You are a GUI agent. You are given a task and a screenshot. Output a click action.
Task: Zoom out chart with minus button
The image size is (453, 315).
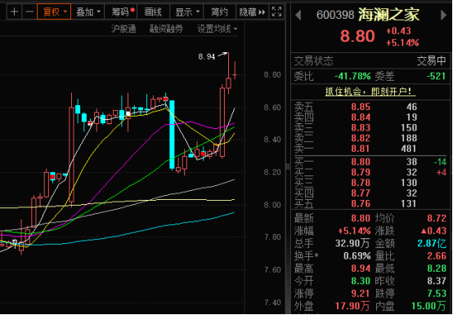pos(29,11)
